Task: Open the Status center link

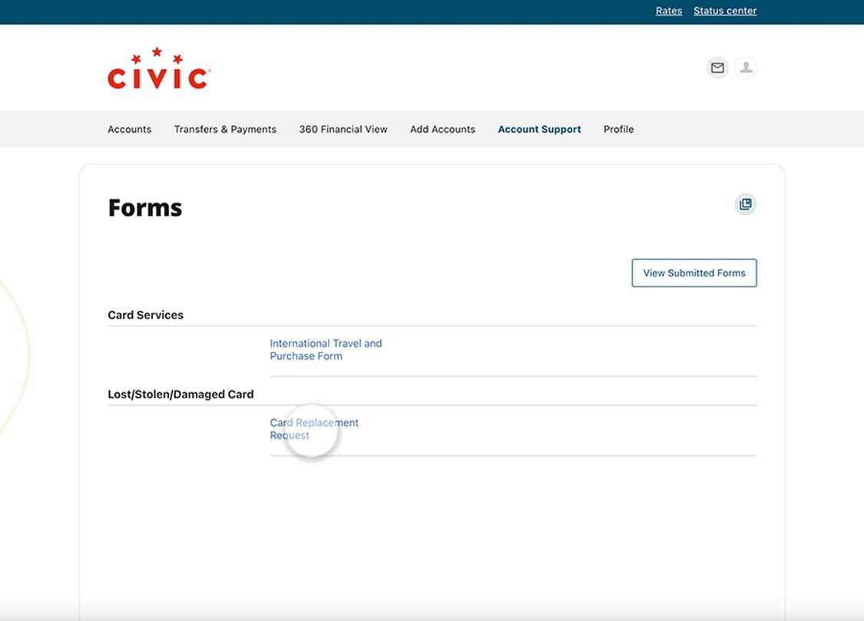Action: [x=724, y=11]
